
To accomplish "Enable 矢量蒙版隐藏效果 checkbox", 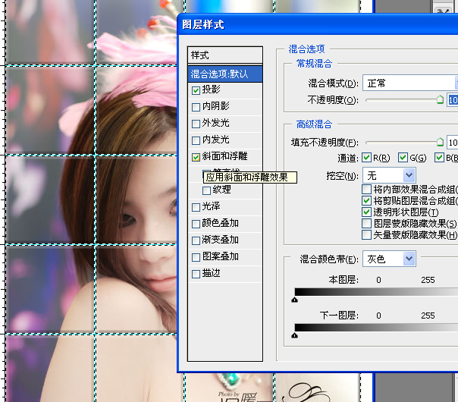I will pyautogui.click(x=366, y=234).
